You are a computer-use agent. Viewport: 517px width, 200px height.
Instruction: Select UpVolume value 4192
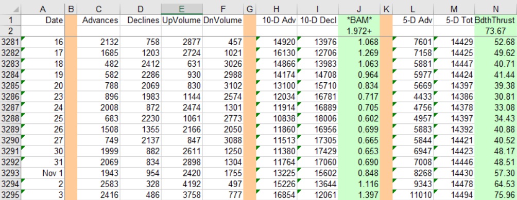pos(182,184)
